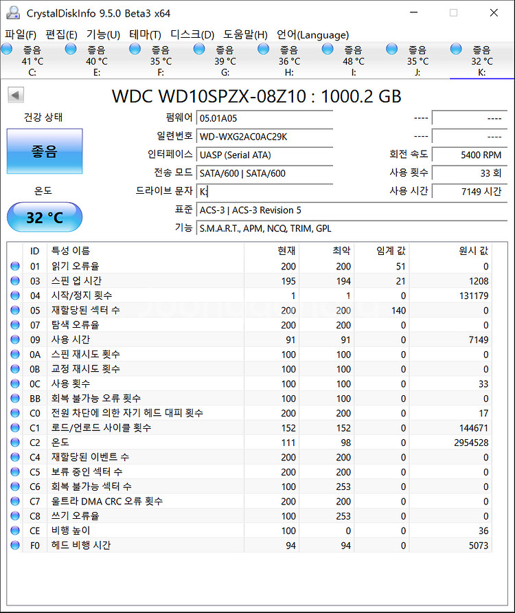Click the rotation speed value 5400 RPM

point(469,155)
